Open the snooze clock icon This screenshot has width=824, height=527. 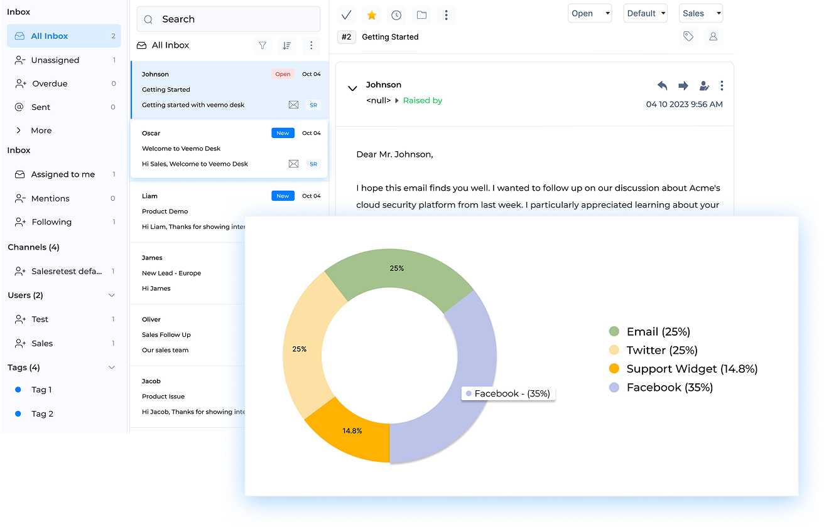click(x=396, y=14)
